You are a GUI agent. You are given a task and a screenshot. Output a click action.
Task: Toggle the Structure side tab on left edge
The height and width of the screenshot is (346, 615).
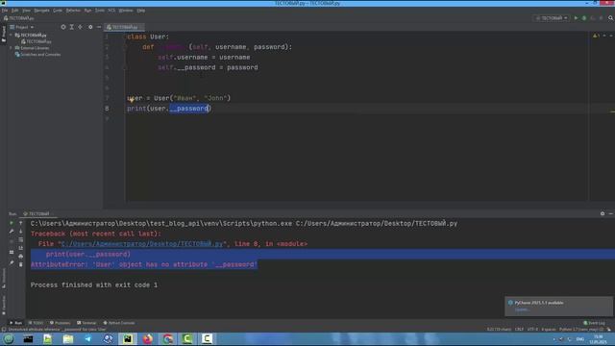[x=4, y=278]
